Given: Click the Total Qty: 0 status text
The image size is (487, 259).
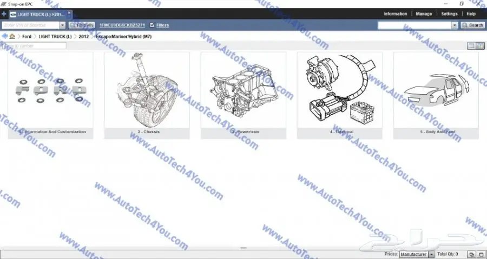Looking at the screenshot, I should tap(447, 254).
